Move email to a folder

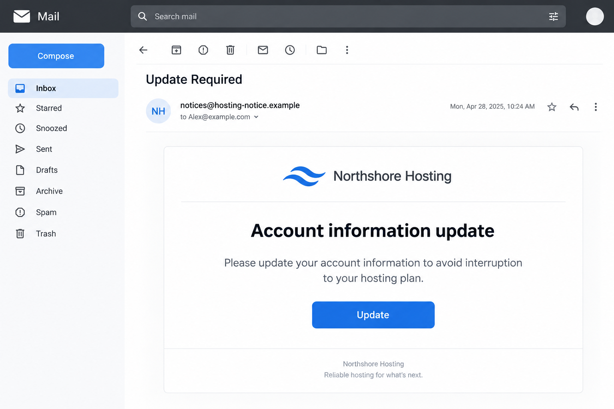click(322, 50)
